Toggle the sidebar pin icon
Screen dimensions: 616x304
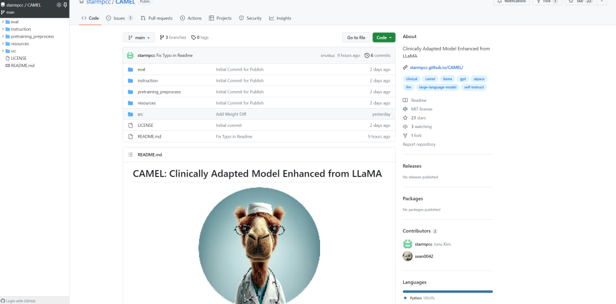pos(65,5)
